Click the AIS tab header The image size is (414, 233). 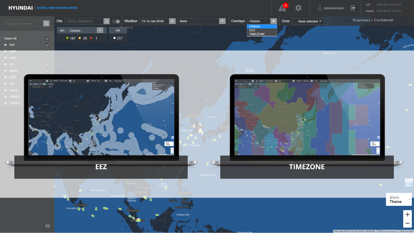click(118, 30)
